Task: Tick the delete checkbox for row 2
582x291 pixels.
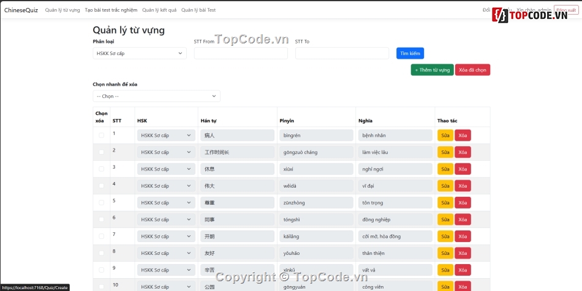Action: 101,152
